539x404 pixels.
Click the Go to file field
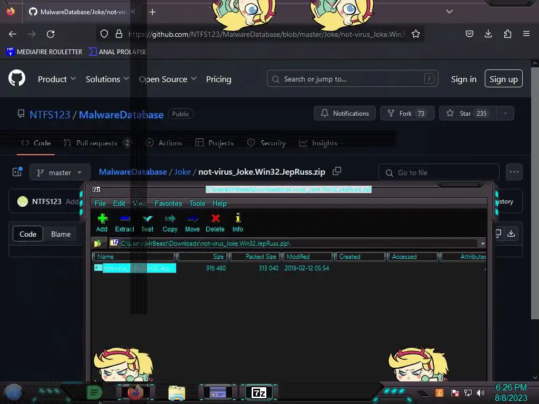438,173
